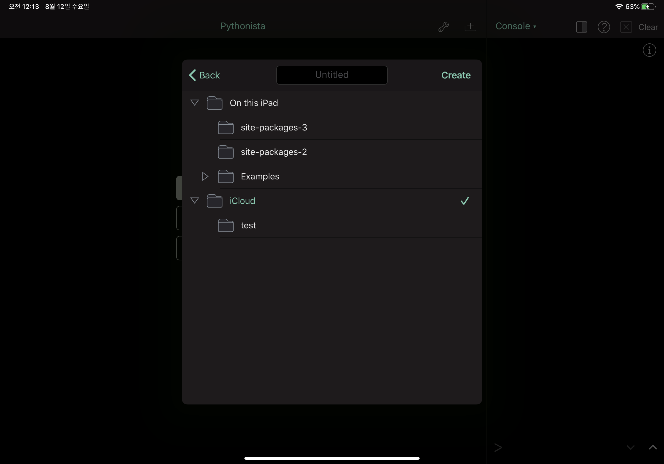664x464 pixels.
Task: Click the new file plus icon
Action: 470,27
